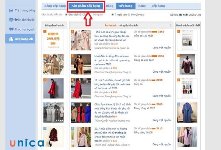Open the 2017 mùa đông mới xu hướng product

click(110, 133)
